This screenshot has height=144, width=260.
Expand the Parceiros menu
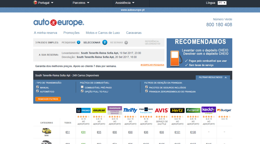coord(81,3)
